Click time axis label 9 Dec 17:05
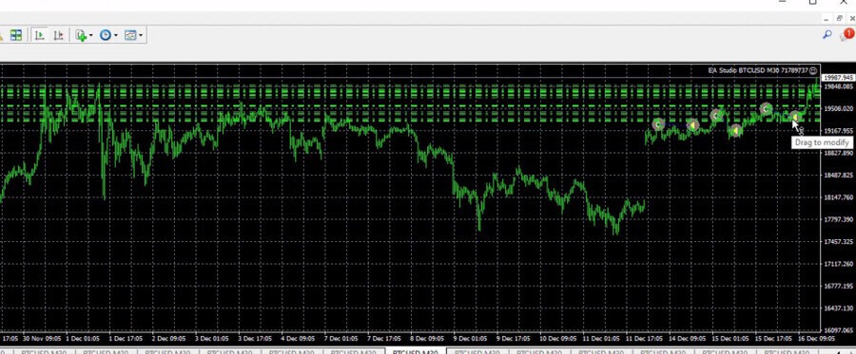The height and width of the screenshot is (354, 856). (515, 338)
